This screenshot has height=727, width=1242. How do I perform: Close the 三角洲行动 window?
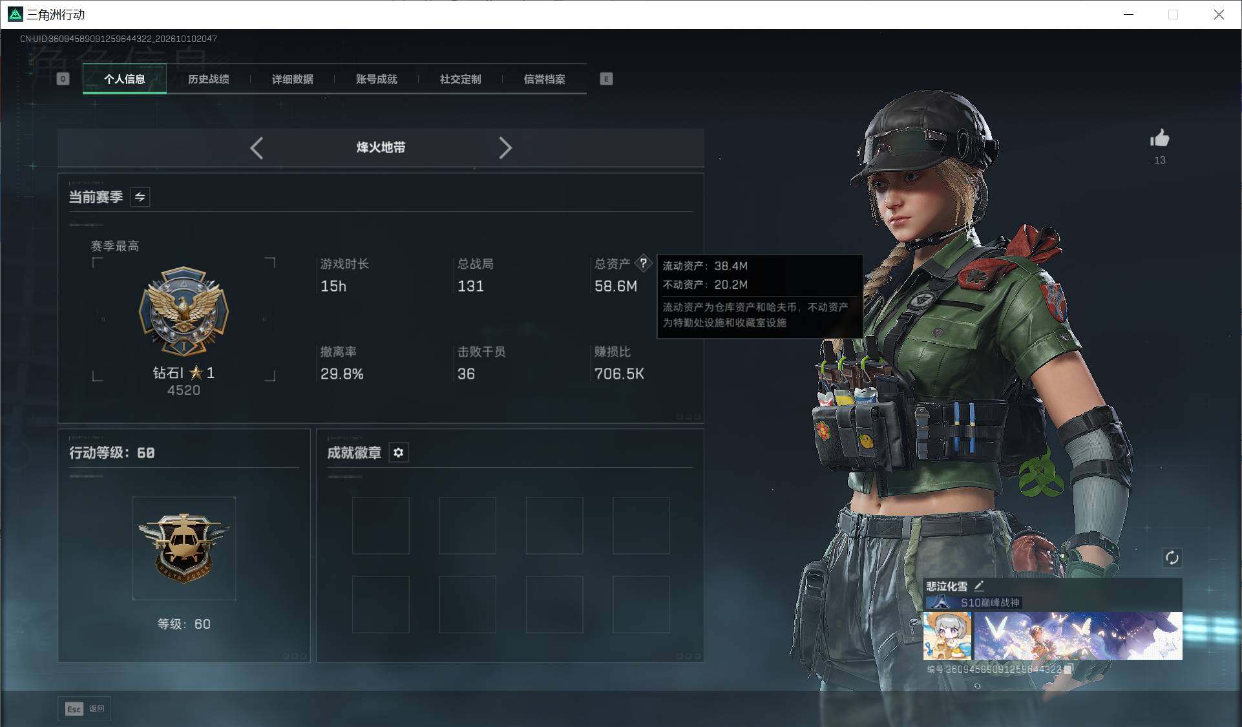(x=1219, y=14)
